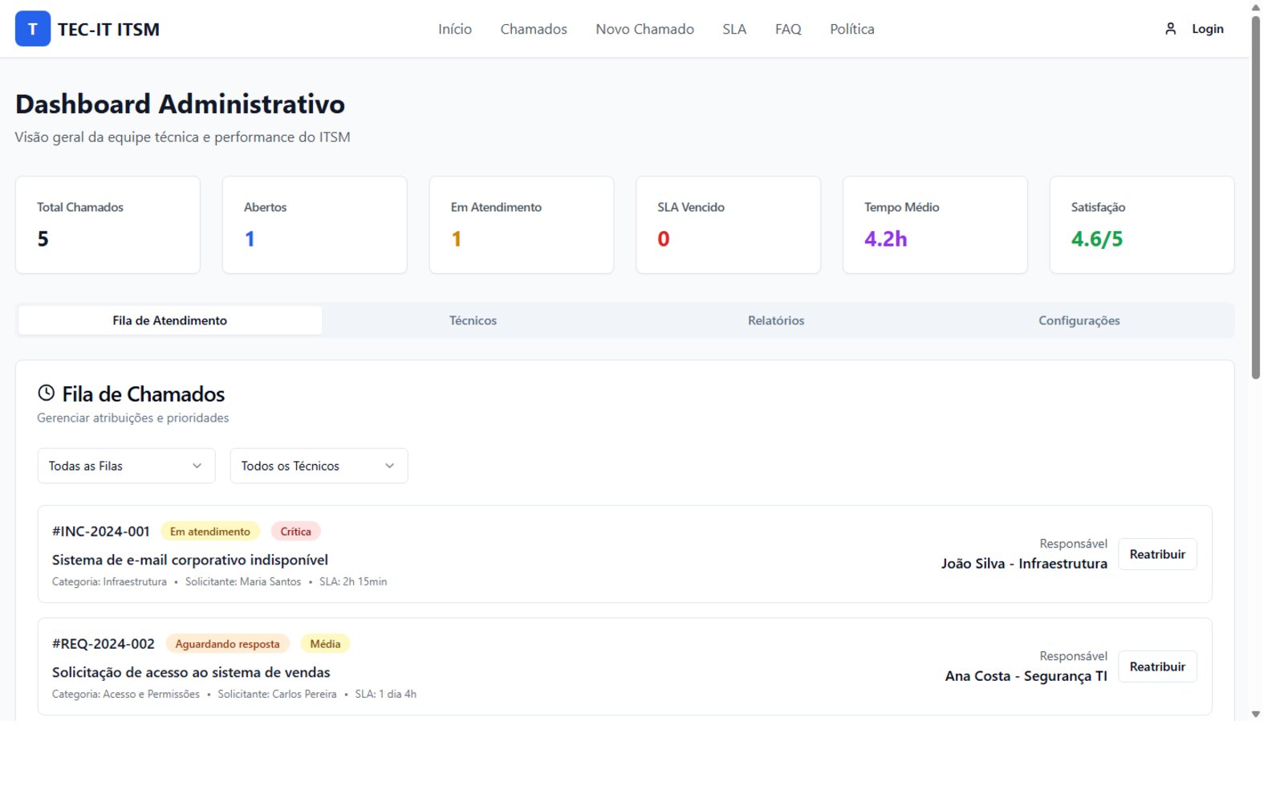Viewport: 1284px width, 803px height.
Task: Click the user profile icon beside Login
Action: click(1170, 29)
